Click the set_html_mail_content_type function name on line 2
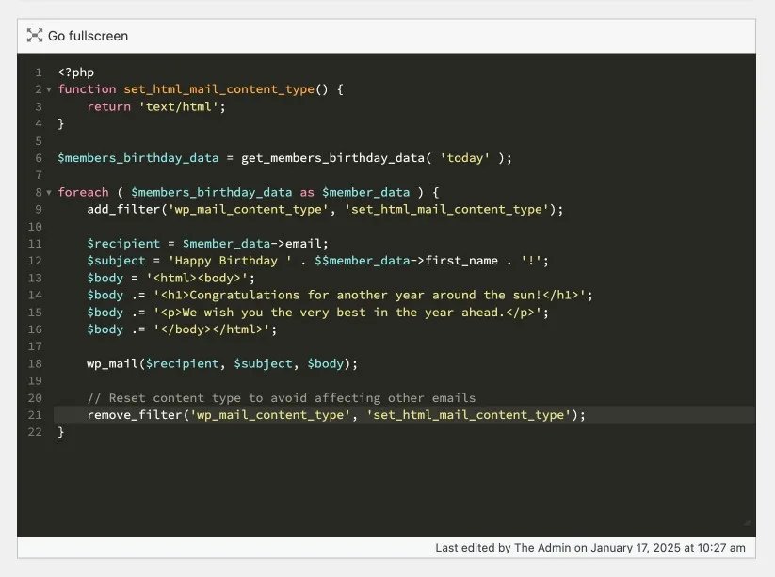This screenshot has width=775, height=577. pos(219,89)
